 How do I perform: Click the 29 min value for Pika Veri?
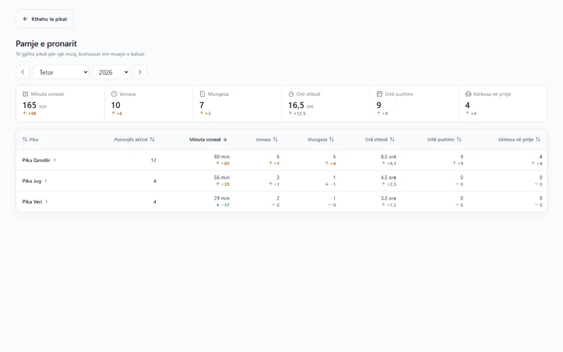[222, 198]
